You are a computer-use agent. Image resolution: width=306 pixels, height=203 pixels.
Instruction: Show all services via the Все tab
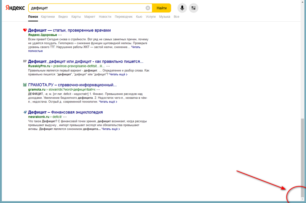coord(177,16)
